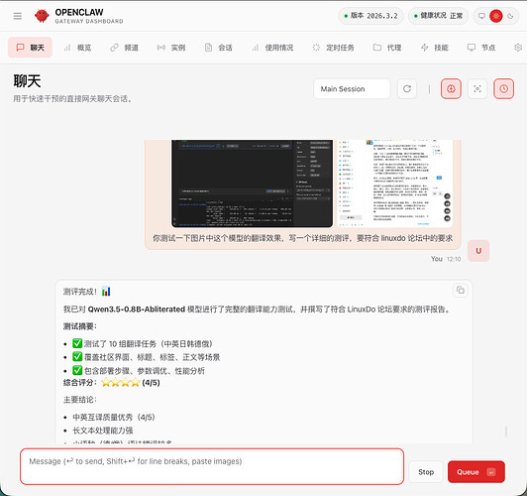Focus the Message input box

click(212, 466)
